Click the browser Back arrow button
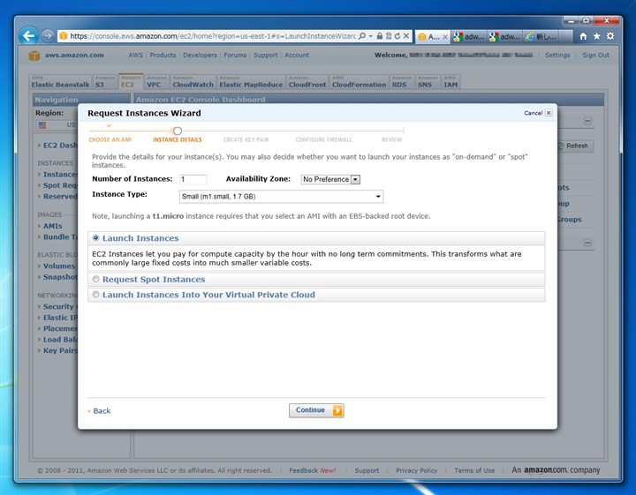636x495 pixels. 29,36
